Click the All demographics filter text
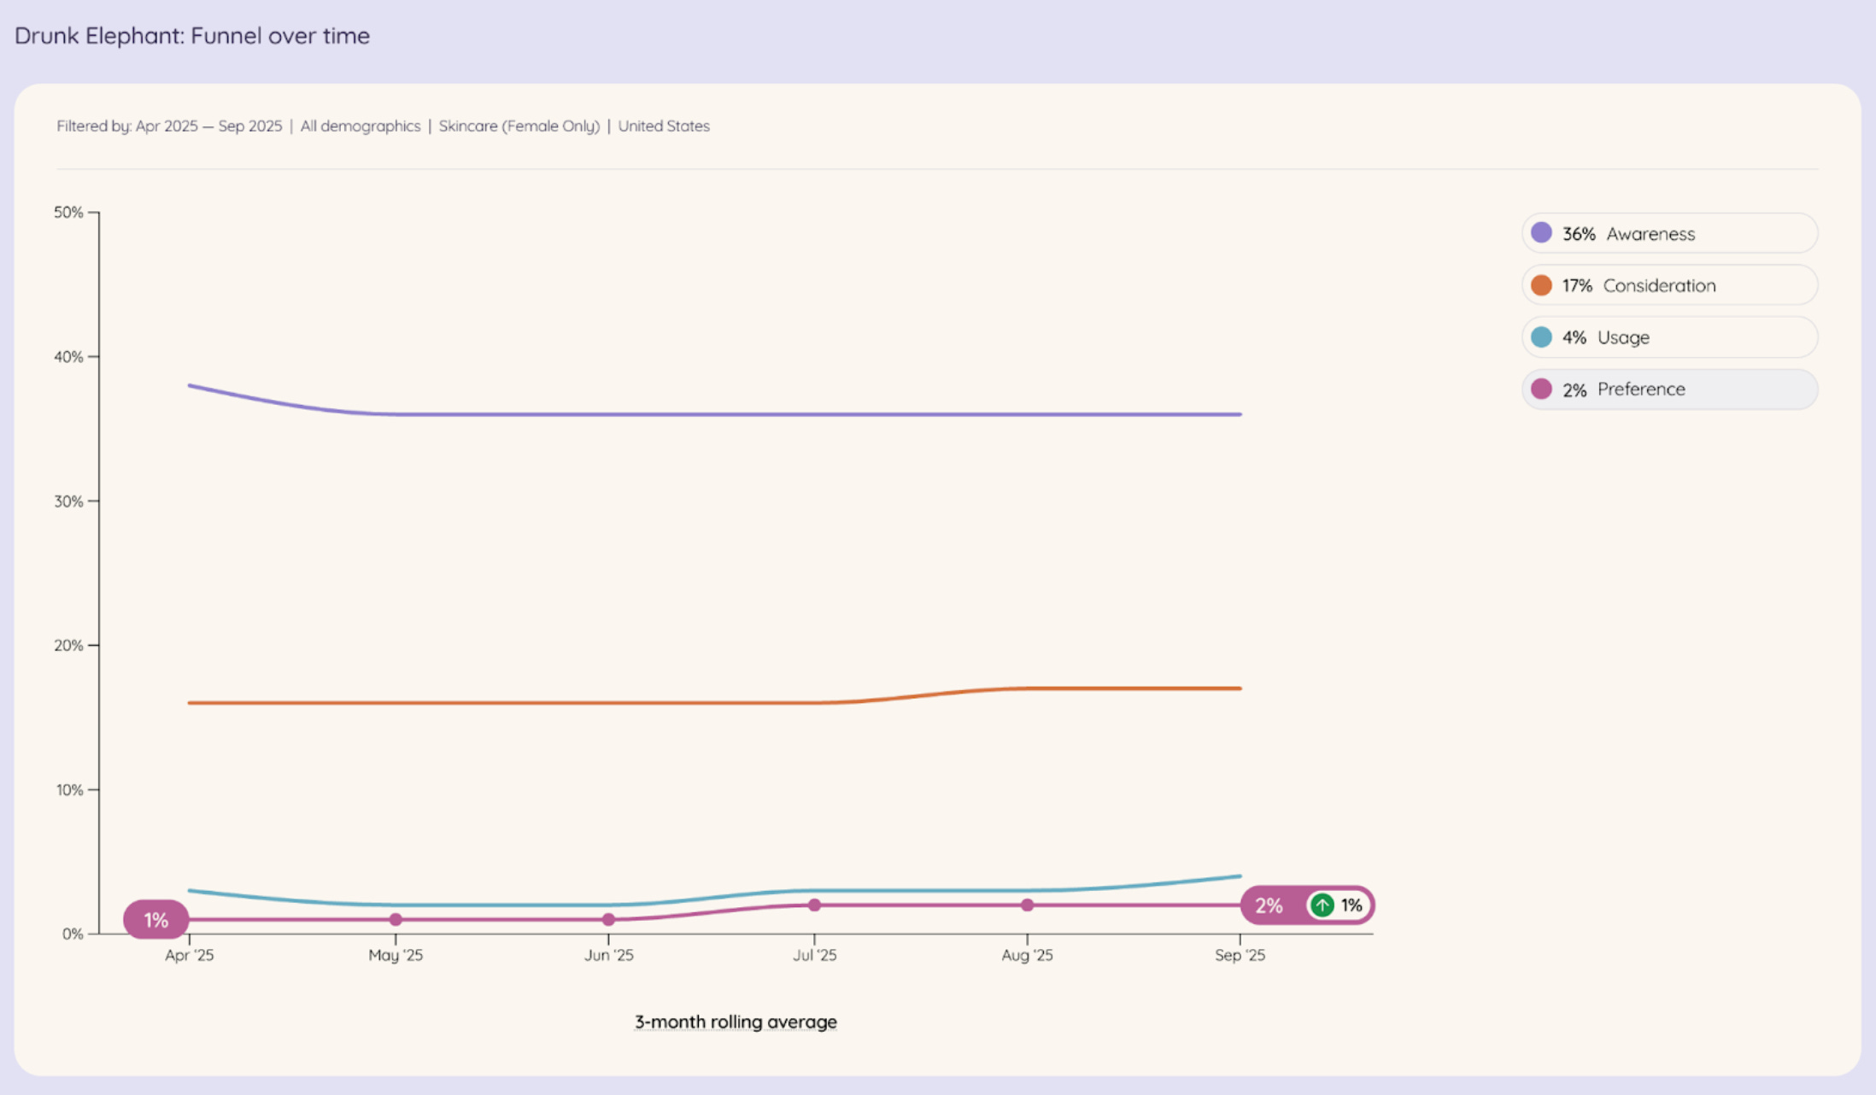Screen dimensions: 1876x1095 coord(360,126)
